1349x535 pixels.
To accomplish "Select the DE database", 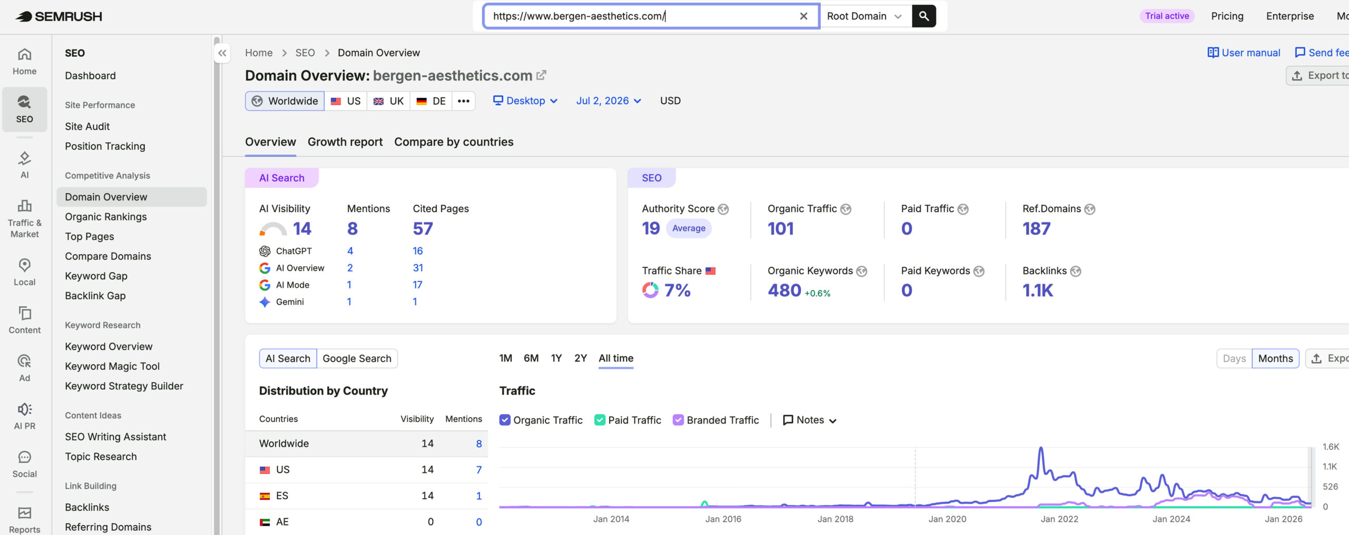I will click(x=431, y=101).
